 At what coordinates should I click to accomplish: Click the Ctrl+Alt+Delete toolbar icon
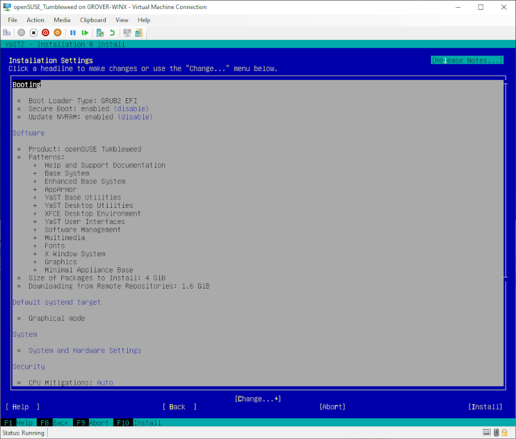coord(6,32)
